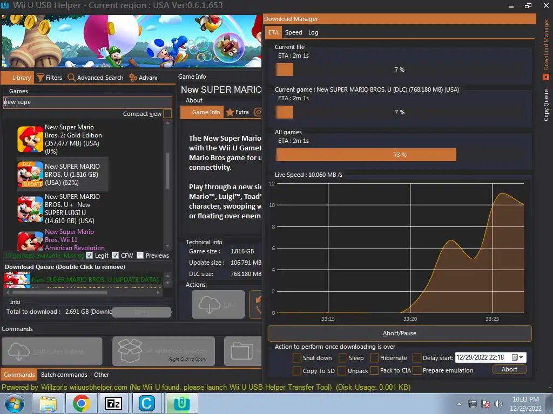Enable the Sleep checkbox
553x414 pixels.
[343, 358]
